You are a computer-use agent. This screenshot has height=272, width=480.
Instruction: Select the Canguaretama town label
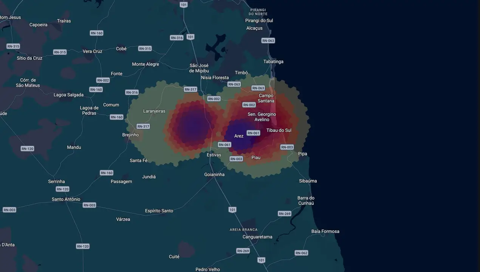[x=257, y=237]
